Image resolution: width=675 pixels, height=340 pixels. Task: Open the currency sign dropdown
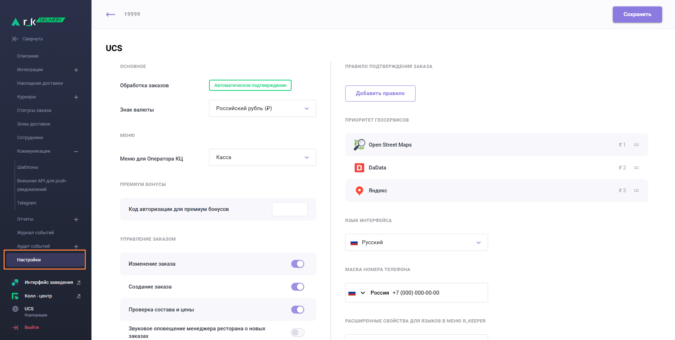pos(262,108)
